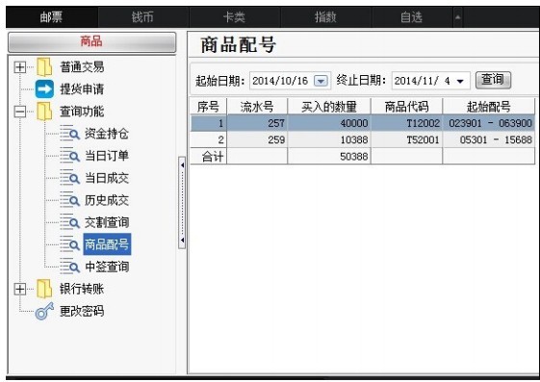Switch to the 钱币 tab

142,17
